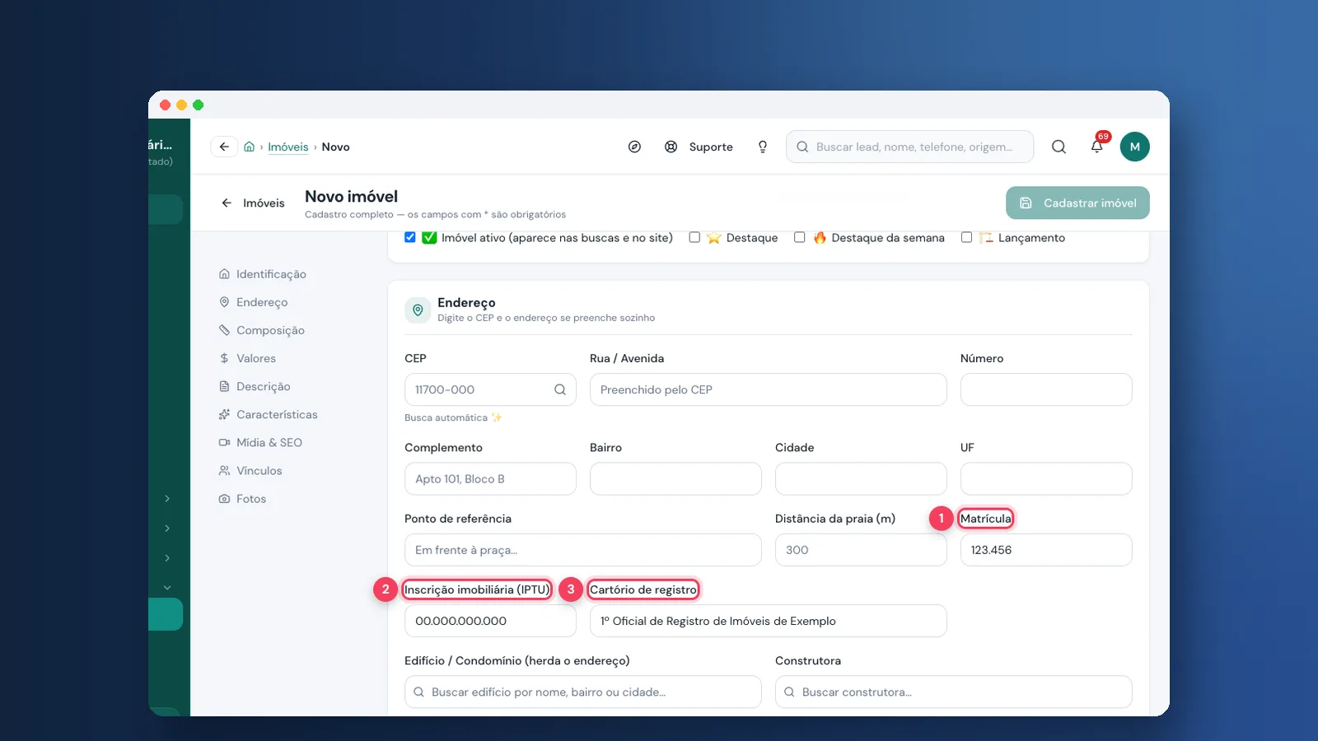The height and width of the screenshot is (741, 1318).
Task: Open the Imóveis breadcrumb link
Action: (288, 147)
